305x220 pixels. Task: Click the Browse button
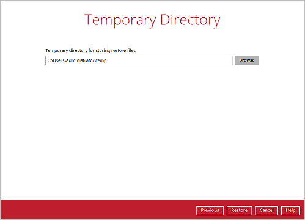tap(247, 61)
